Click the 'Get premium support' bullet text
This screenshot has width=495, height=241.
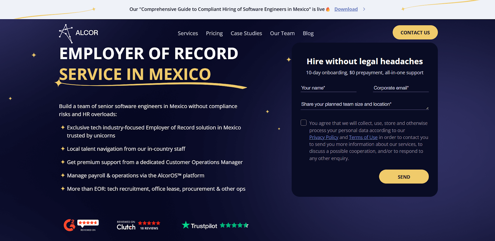[x=155, y=162]
